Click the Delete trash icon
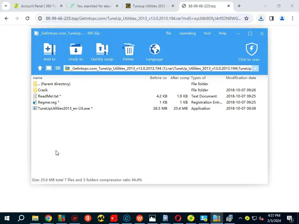299x224 pixels. coord(128,49)
